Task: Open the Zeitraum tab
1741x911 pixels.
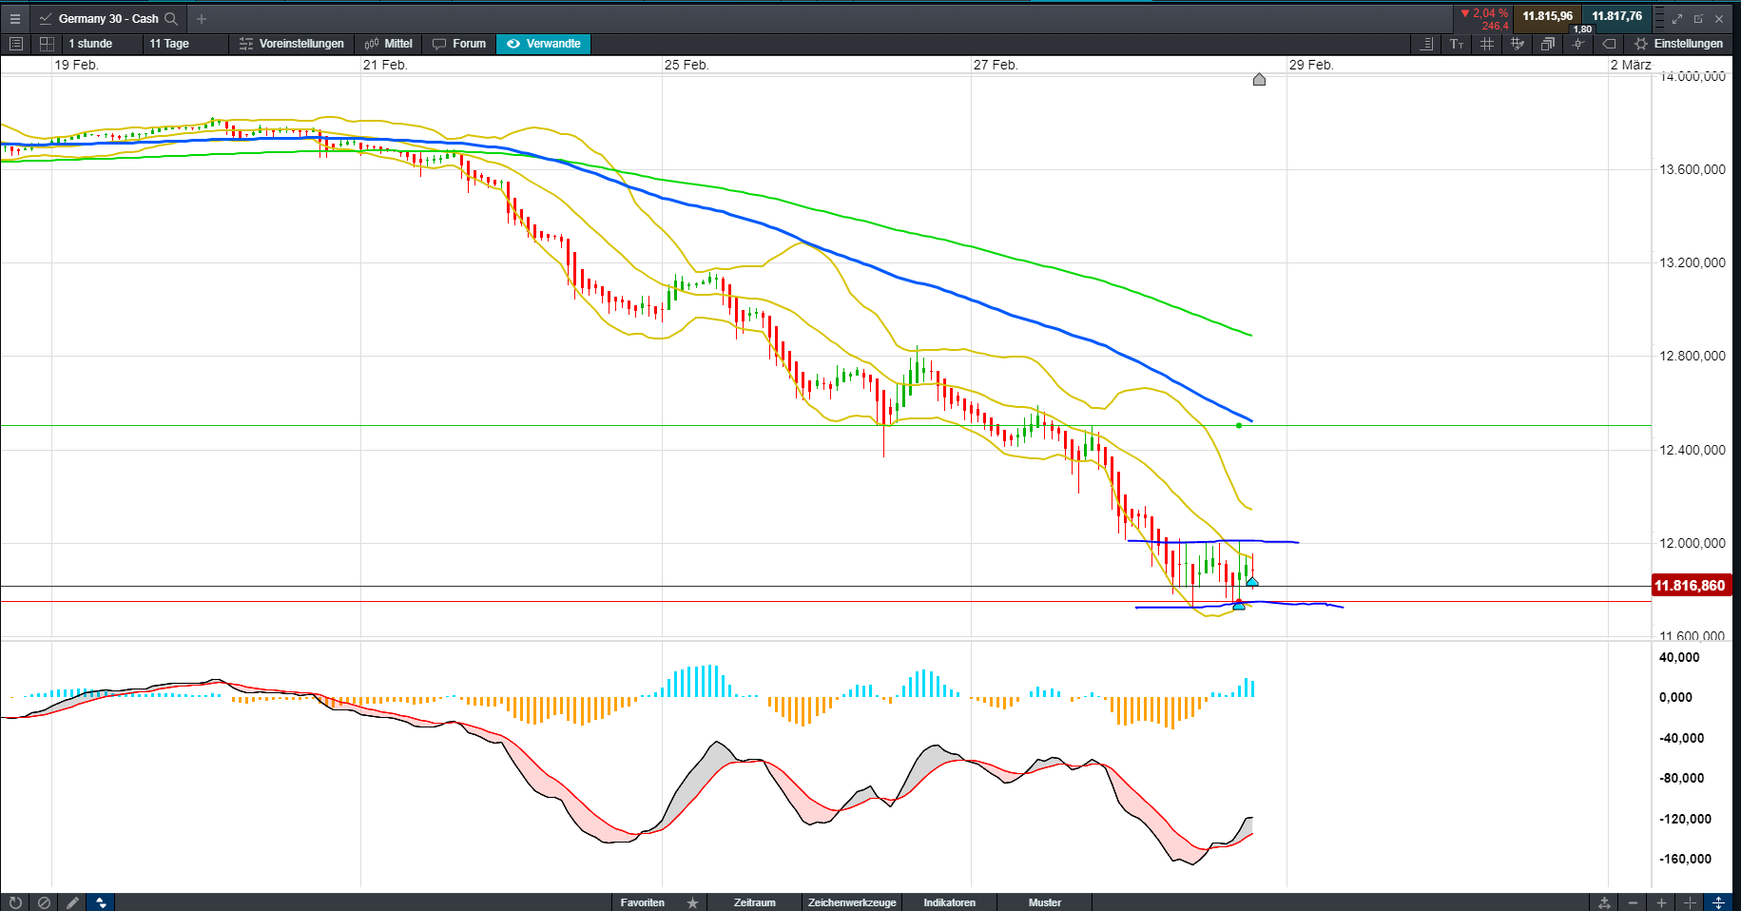Action: tap(754, 902)
